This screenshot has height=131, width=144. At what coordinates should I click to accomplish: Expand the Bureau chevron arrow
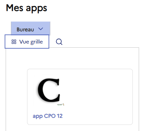[x=41, y=29]
